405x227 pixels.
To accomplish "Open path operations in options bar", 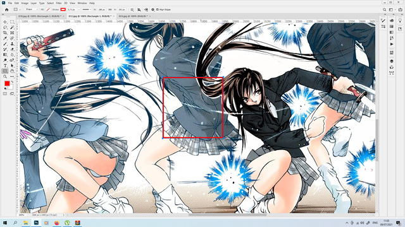I will [x=132, y=9].
